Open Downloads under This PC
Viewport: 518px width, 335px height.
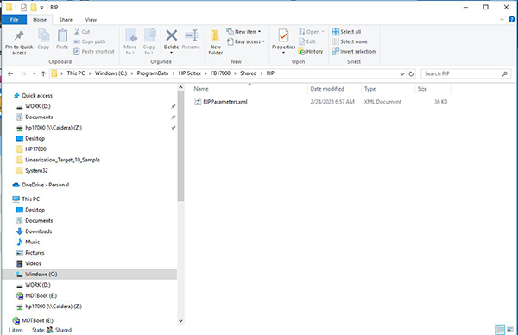pyautogui.click(x=39, y=231)
